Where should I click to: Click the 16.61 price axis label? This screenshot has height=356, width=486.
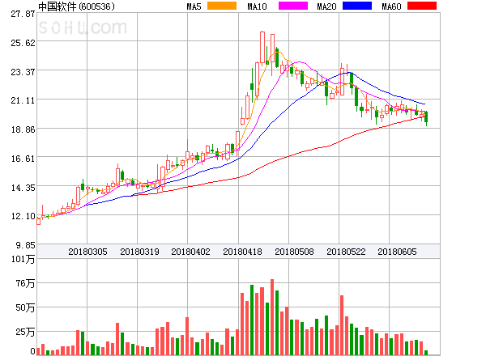coord(23,159)
